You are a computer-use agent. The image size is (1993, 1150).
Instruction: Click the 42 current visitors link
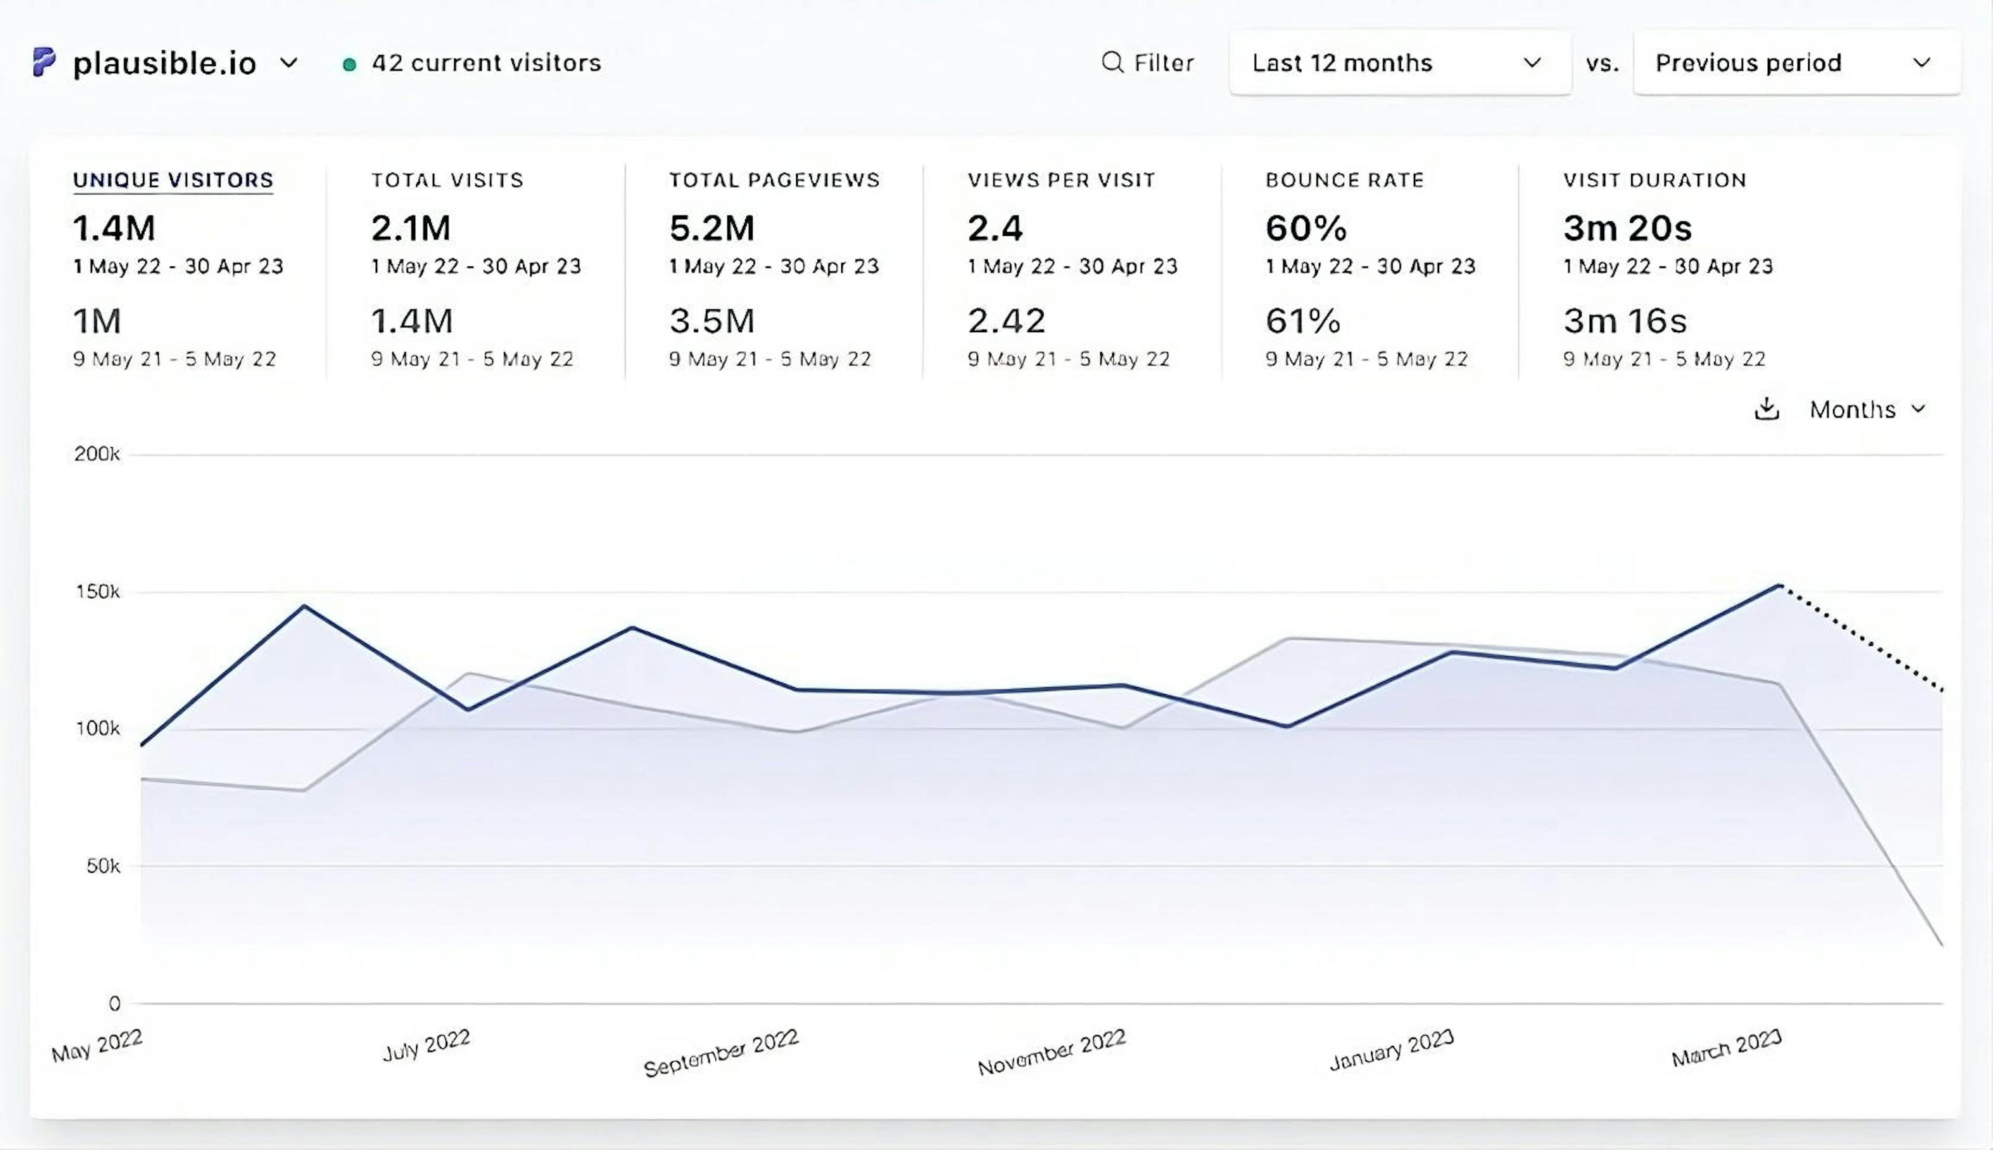coord(485,62)
